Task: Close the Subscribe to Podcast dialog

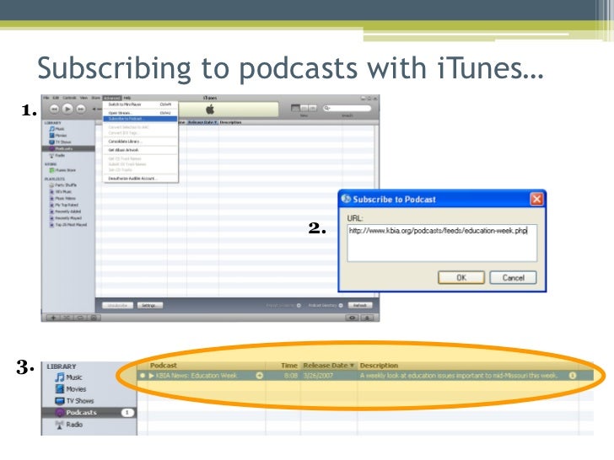Action: (536, 199)
